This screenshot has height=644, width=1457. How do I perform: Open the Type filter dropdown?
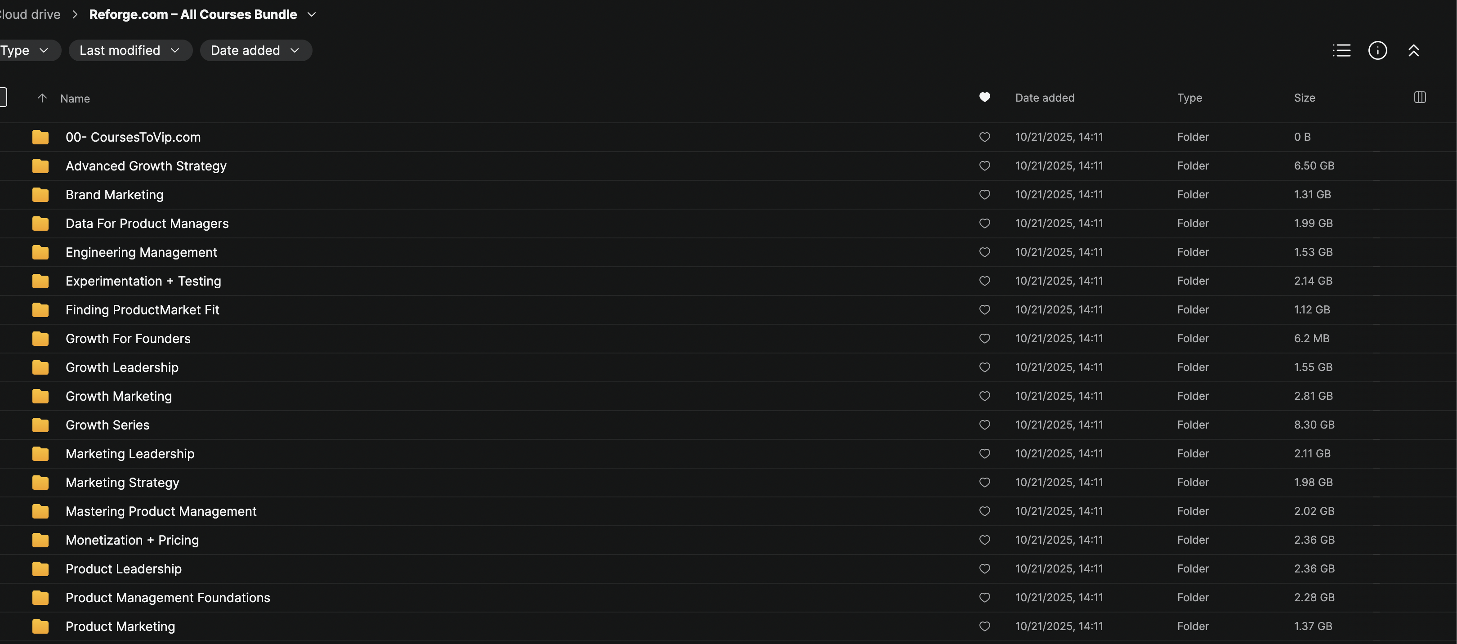tap(26, 50)
